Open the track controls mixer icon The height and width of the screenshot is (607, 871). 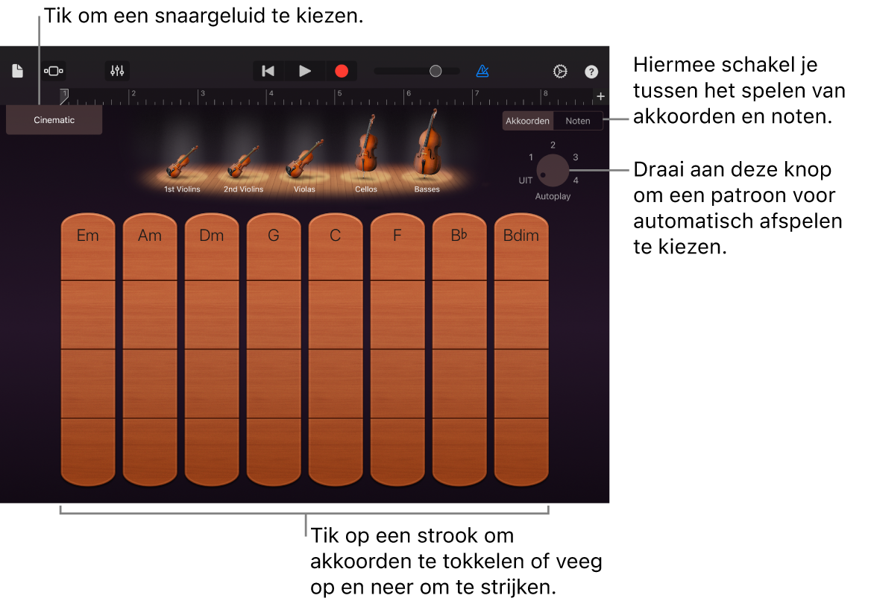[117, 71]
